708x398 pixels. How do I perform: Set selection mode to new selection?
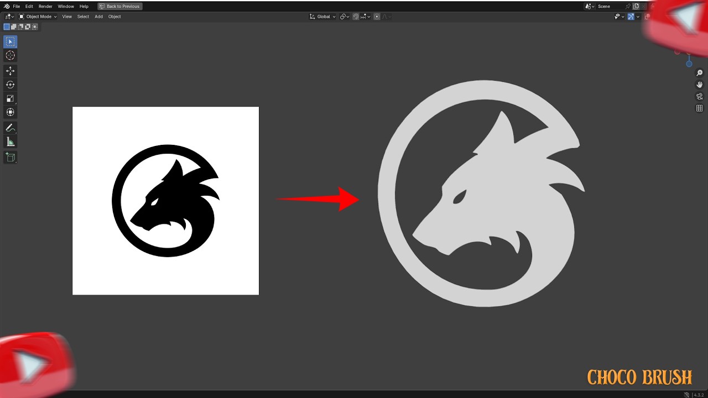7,27
